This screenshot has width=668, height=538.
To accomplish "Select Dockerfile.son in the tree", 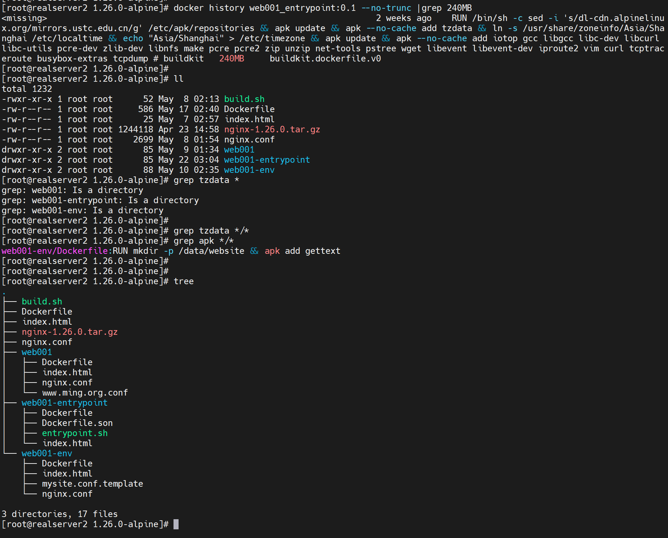I will point(77,423).
